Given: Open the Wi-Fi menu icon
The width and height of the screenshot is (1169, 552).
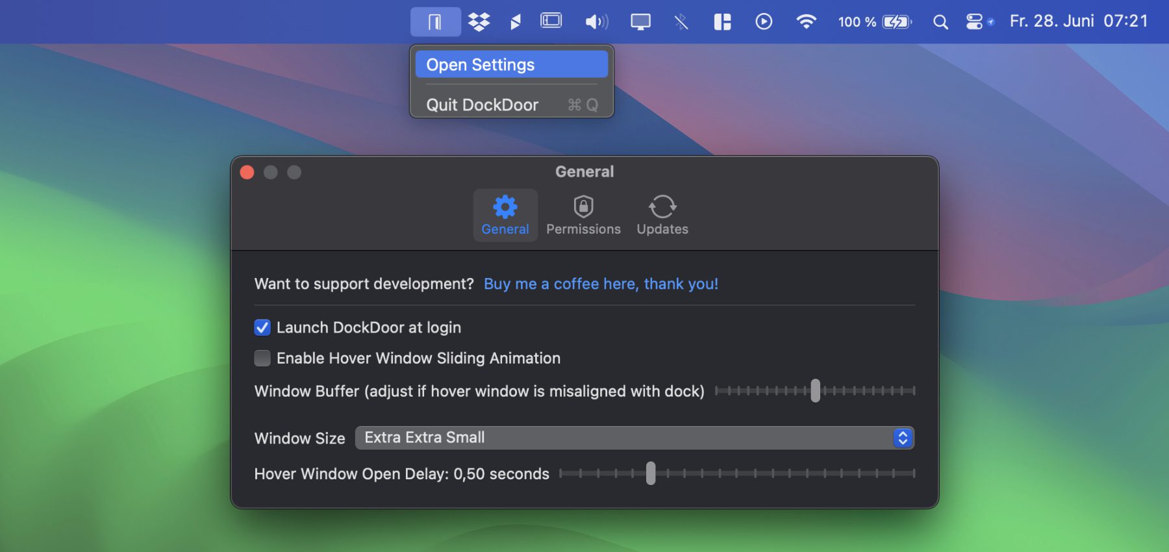Looking at the screenshot, I should [x=806, y=22].
